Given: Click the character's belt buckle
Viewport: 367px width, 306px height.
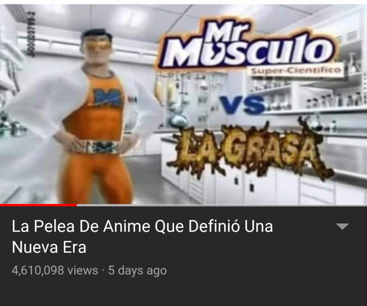Looking at the screenshot, I should [x=104, y=147].
